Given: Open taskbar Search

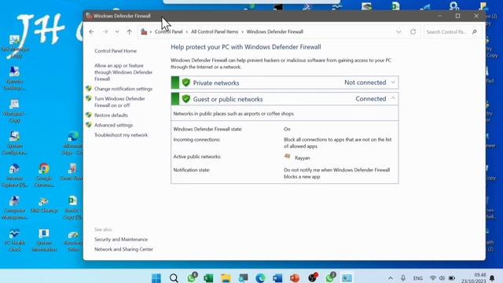Looking at the screenshot, I should coord(174,277).
